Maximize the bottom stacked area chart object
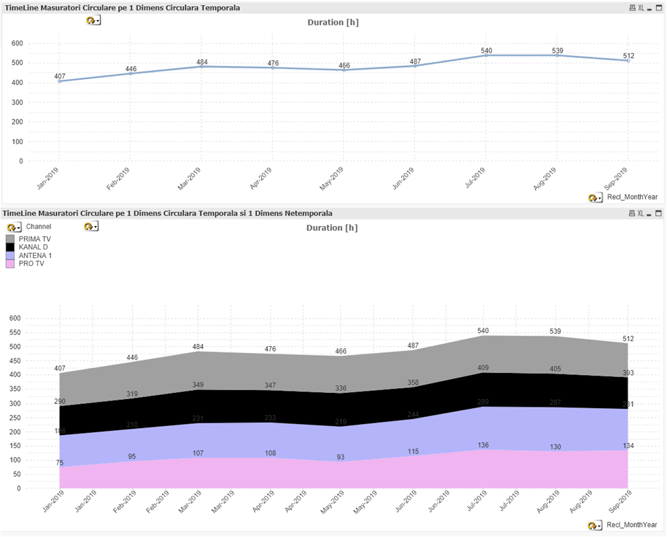 pos(659,213)
